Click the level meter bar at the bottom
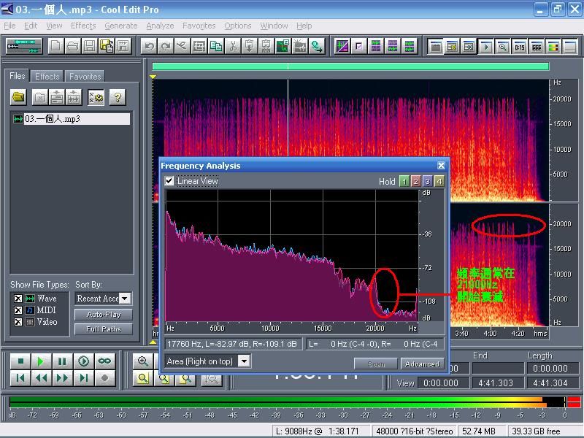Image resolution: width=584 pixels, height=438 pixels. 295,402
